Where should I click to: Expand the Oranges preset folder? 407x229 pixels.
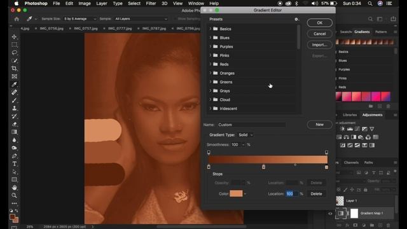210,73
